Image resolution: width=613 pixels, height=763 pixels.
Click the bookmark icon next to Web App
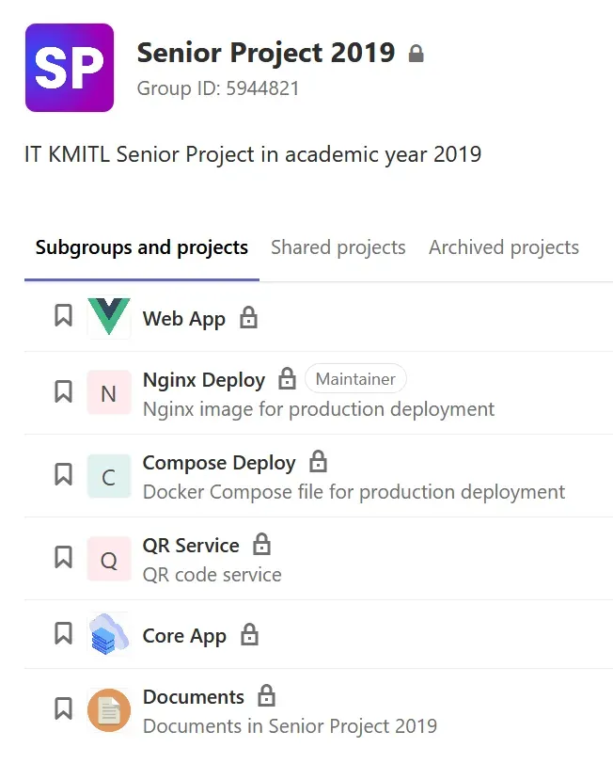click(x=63, y=315)
